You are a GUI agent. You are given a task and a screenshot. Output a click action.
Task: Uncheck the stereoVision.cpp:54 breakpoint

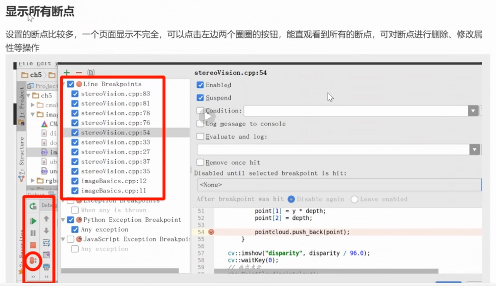coord(75,133)
